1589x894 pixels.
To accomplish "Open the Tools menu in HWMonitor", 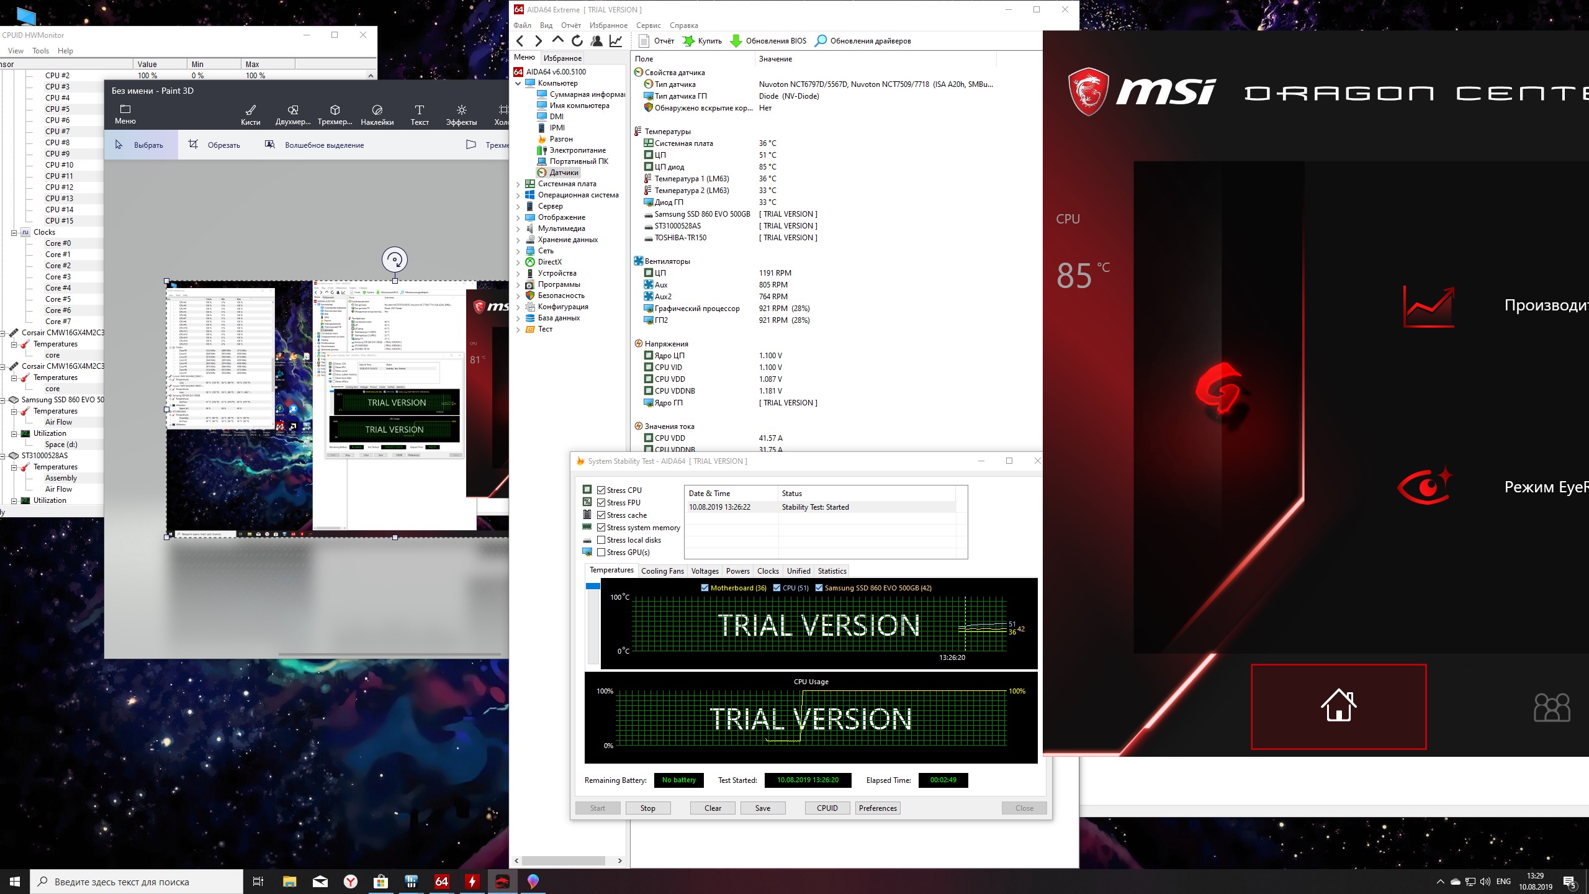I will [40, 51].
